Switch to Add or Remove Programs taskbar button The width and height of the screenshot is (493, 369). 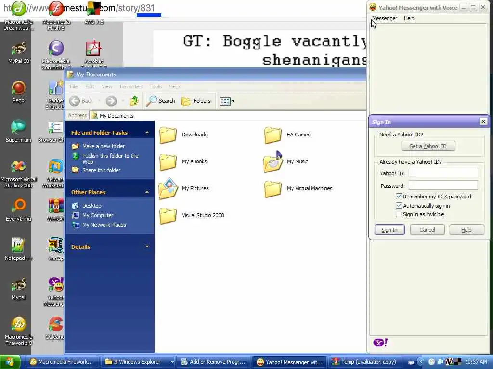tap(214, 362)
